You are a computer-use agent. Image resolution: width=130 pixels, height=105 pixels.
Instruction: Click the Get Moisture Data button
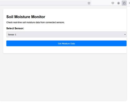tap(66, 43)
